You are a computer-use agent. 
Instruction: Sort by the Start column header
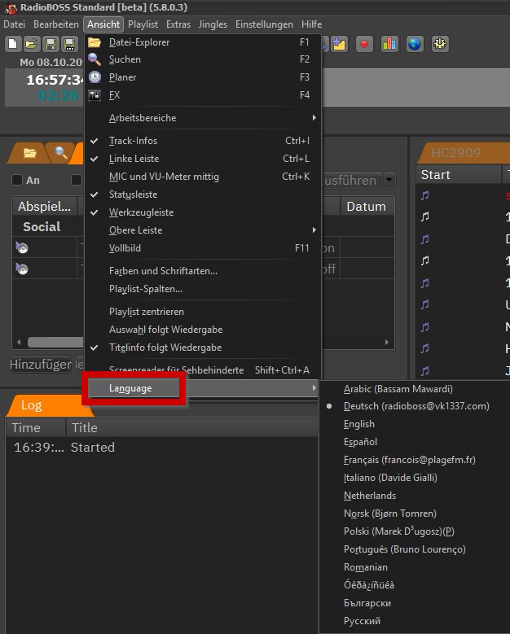(459, 175)
